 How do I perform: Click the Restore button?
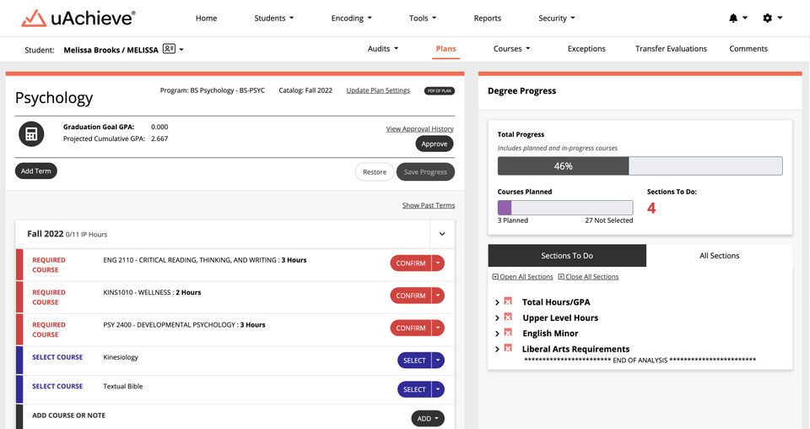point(375,172)
